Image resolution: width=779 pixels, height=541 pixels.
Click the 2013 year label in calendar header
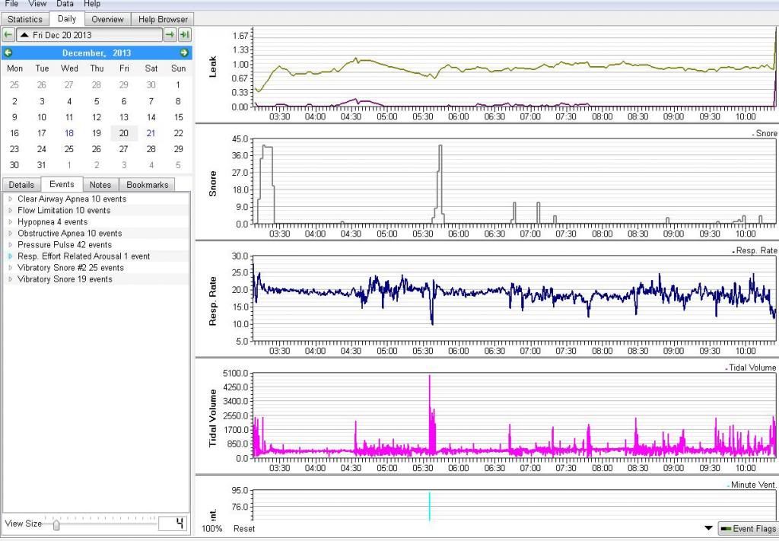coord(122,53)
